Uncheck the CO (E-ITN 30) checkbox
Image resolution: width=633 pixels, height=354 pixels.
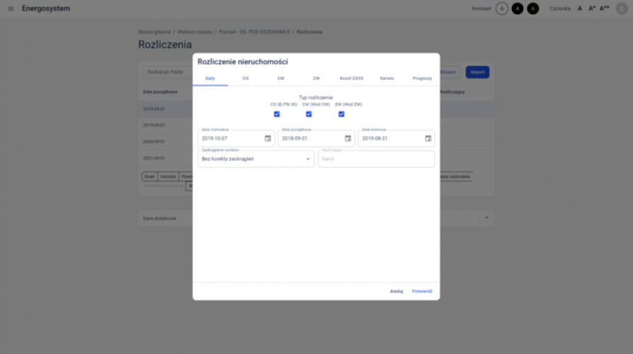coord(276,114)
